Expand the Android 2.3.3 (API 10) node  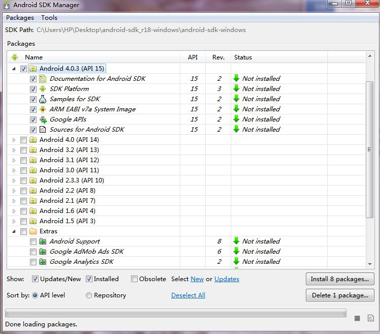pos(14,180)
